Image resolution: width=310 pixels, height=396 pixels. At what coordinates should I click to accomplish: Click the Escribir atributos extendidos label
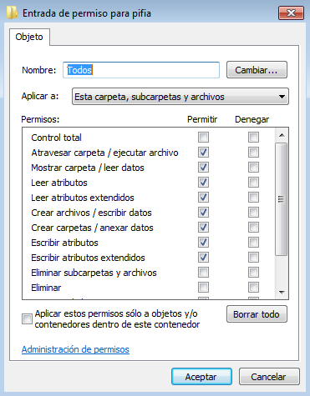tap(88, 258)
